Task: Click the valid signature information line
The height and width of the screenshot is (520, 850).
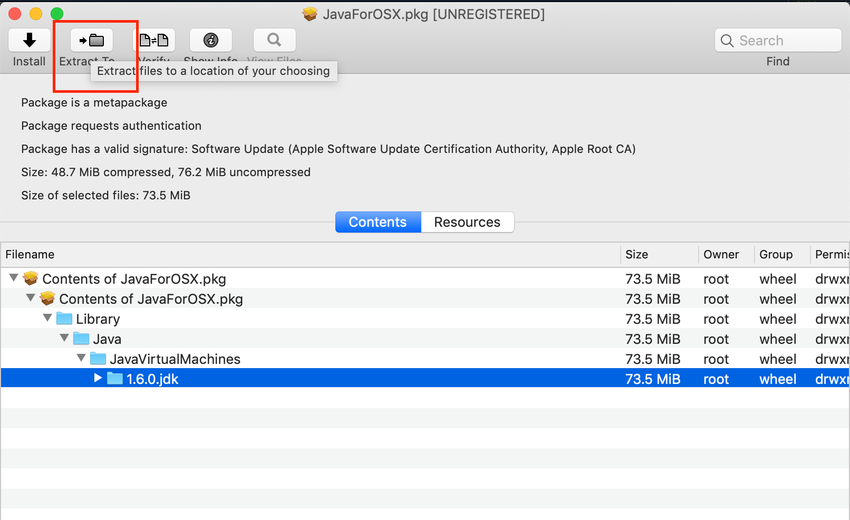Action: [x=329, y=149]
